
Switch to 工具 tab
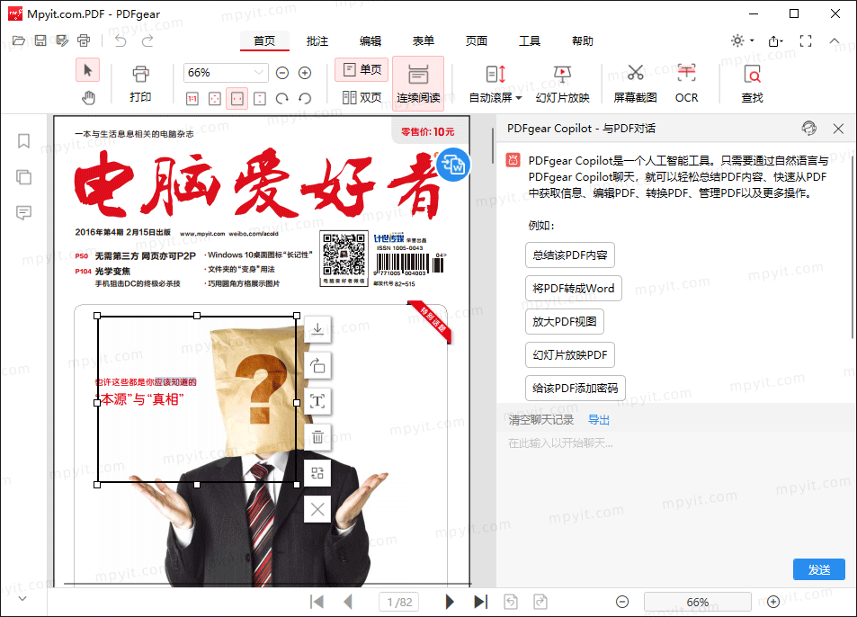pos(530,41)
